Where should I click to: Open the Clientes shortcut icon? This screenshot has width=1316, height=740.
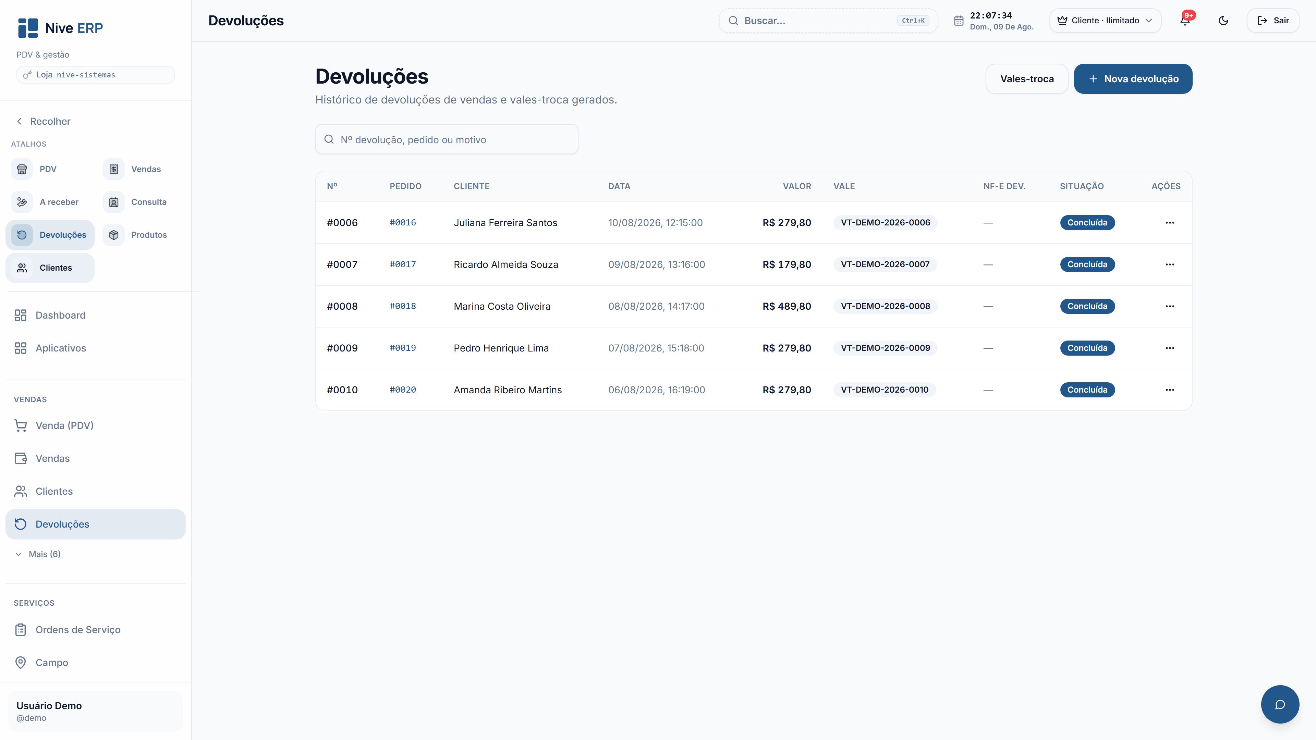(x=22, y=268)
